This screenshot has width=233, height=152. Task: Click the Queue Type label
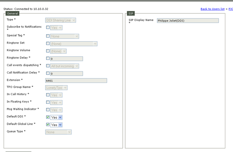coord(16,131)
